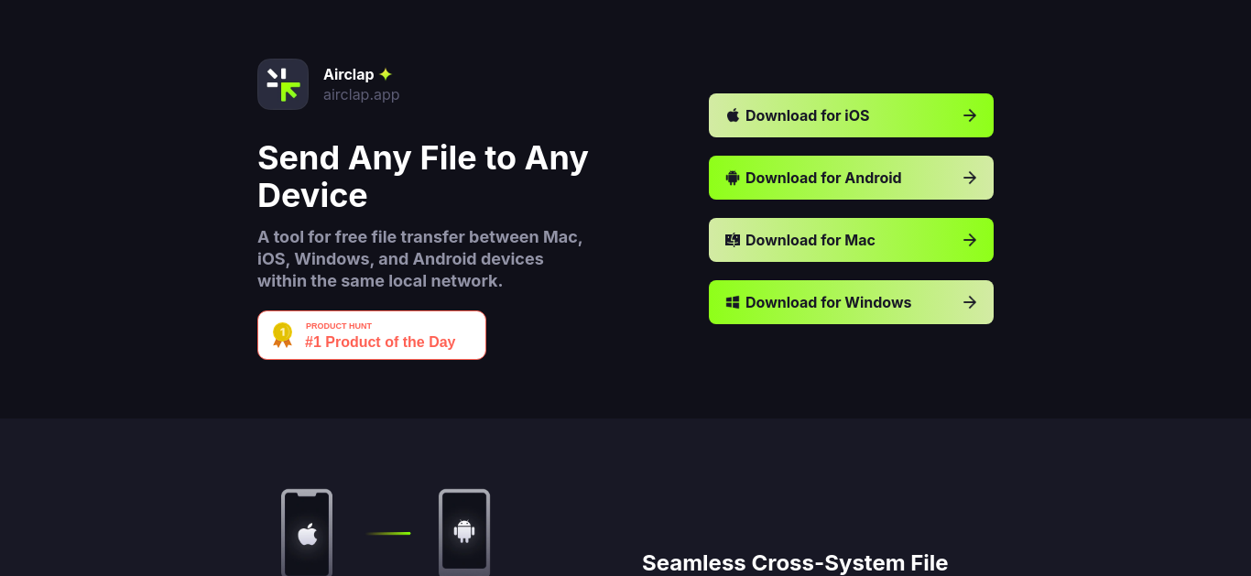Click the arrow on the Windows download button
The height and width of the screenshot is (576, 1251).
point(970,302)
